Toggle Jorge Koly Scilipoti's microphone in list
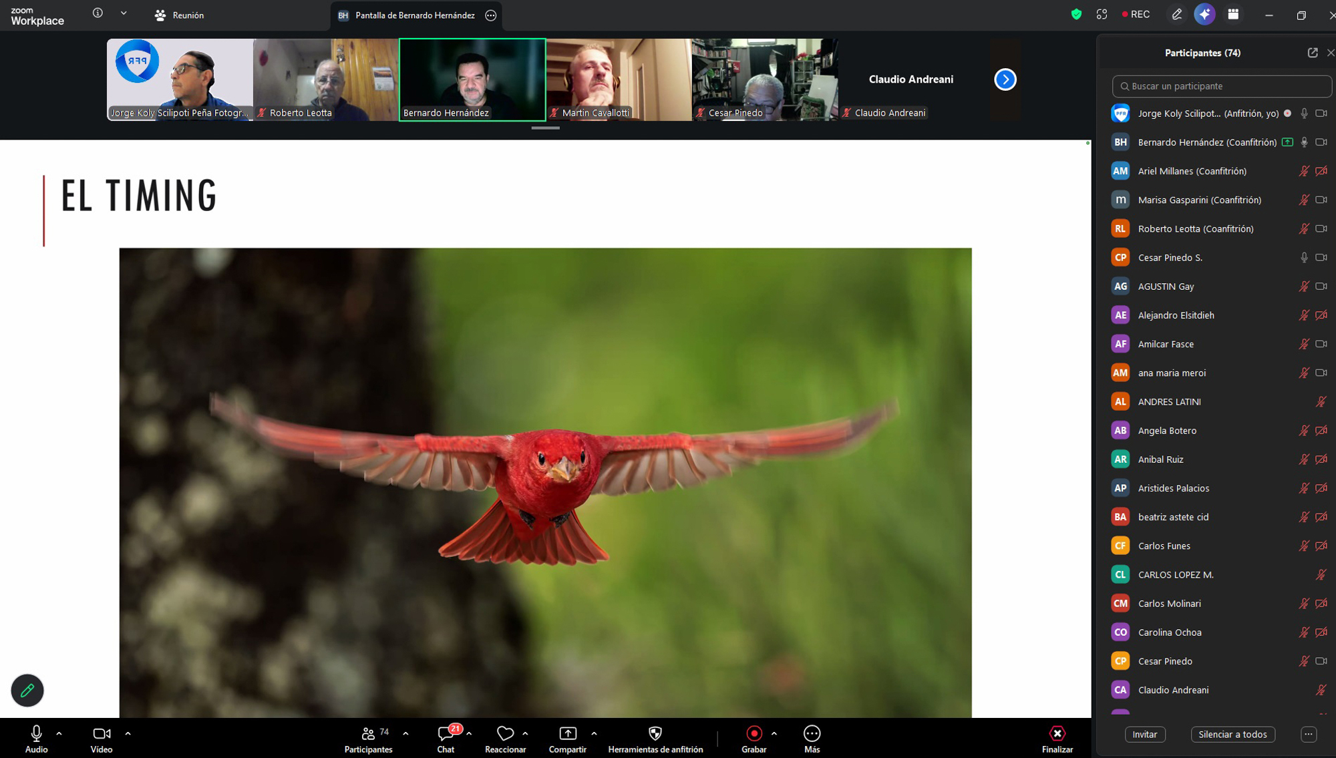The width and height of the screenshot is (1336, 758). pos(1304,114)
